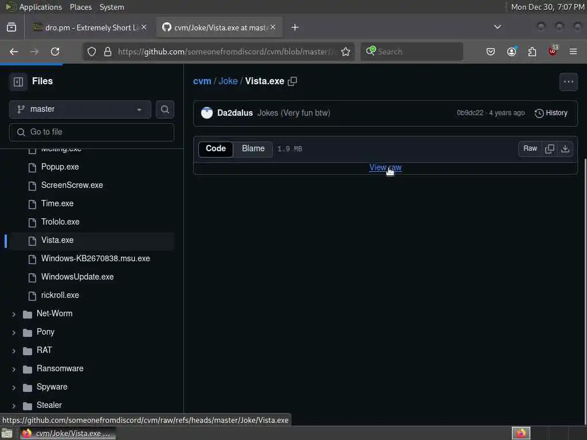Screen dimensions: 587x440
Task: Click the Firefox tray icon in bottom panel
Action: (x=521, y=433)
